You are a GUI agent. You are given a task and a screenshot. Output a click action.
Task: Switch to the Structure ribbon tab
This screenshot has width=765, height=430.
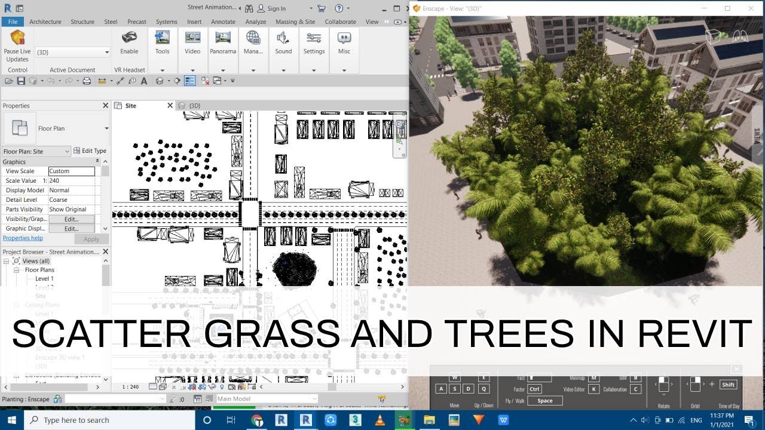tap(82, 21)
